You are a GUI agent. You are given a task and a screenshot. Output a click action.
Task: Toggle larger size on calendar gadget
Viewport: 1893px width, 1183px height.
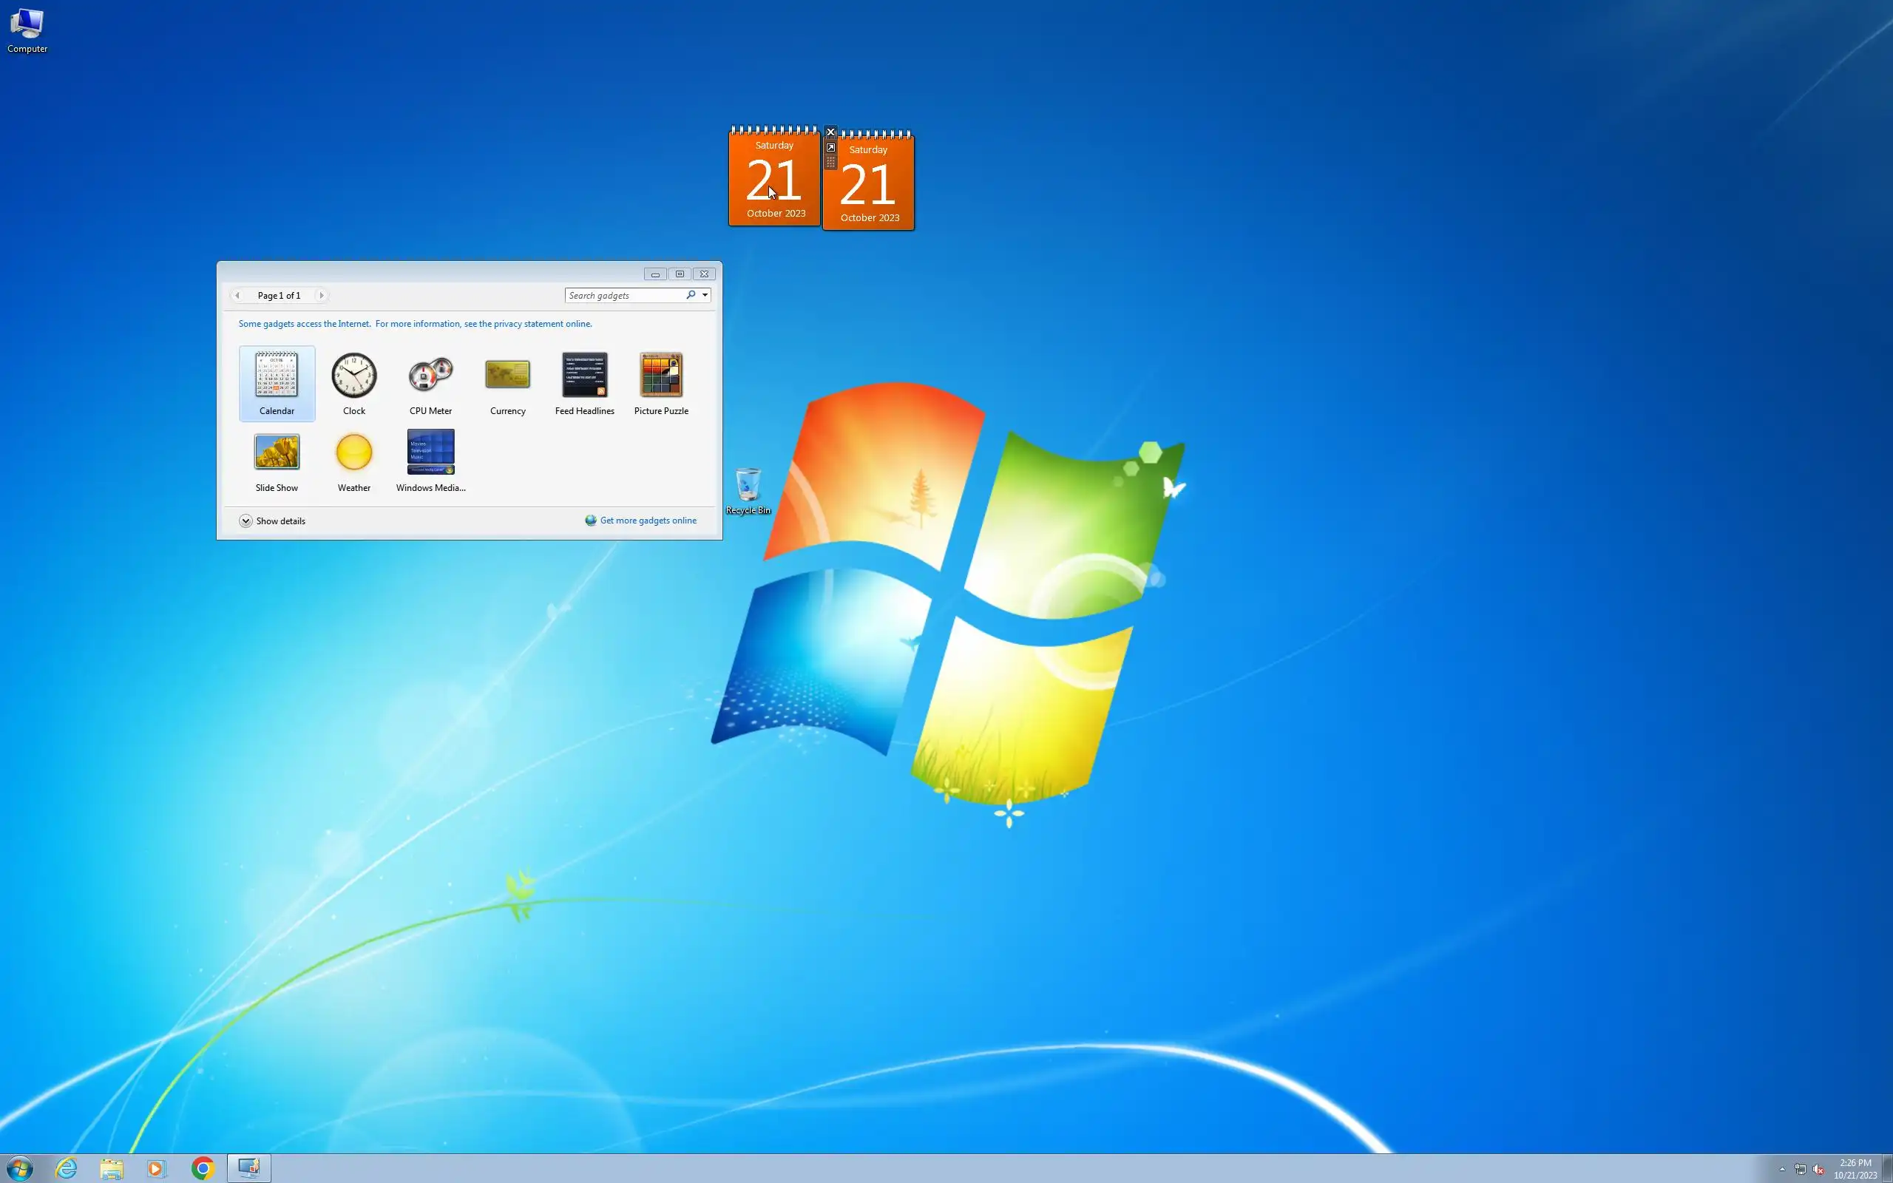(830, 147)
